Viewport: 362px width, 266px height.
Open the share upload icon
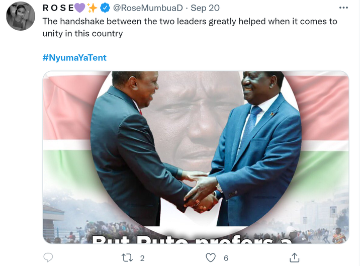(294, 257)
